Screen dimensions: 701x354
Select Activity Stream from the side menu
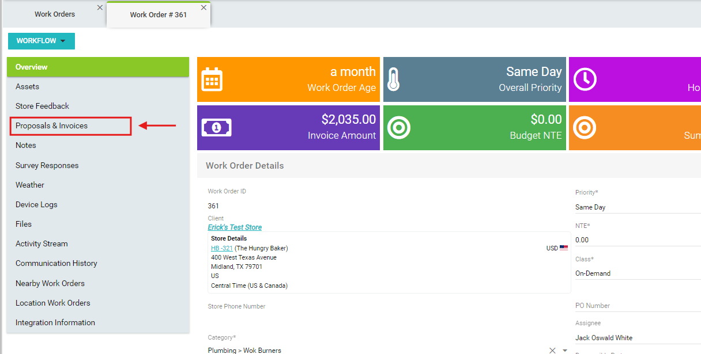point(42,244)
